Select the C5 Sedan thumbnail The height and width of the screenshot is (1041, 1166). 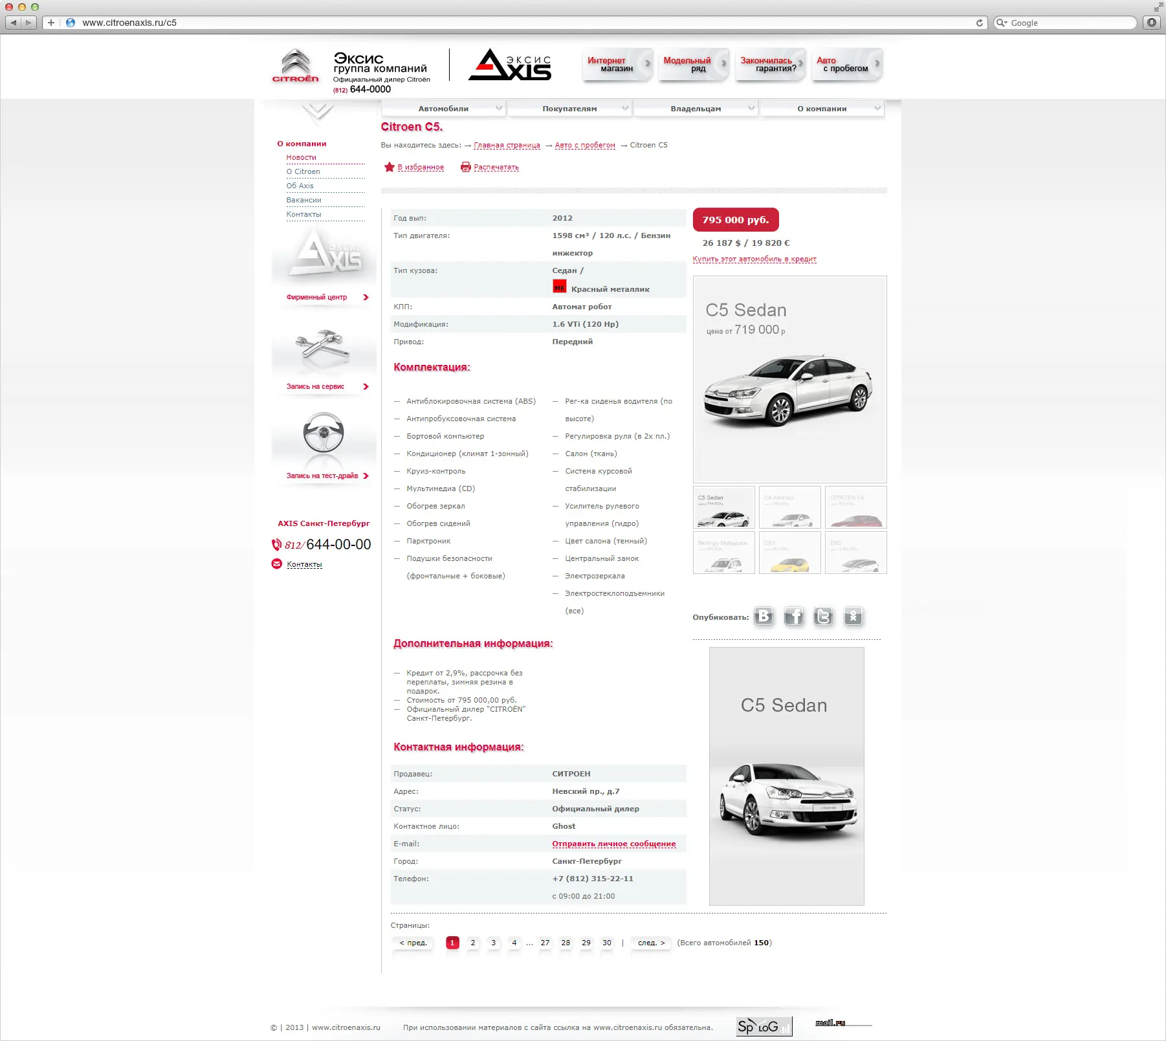click(724, 507)
